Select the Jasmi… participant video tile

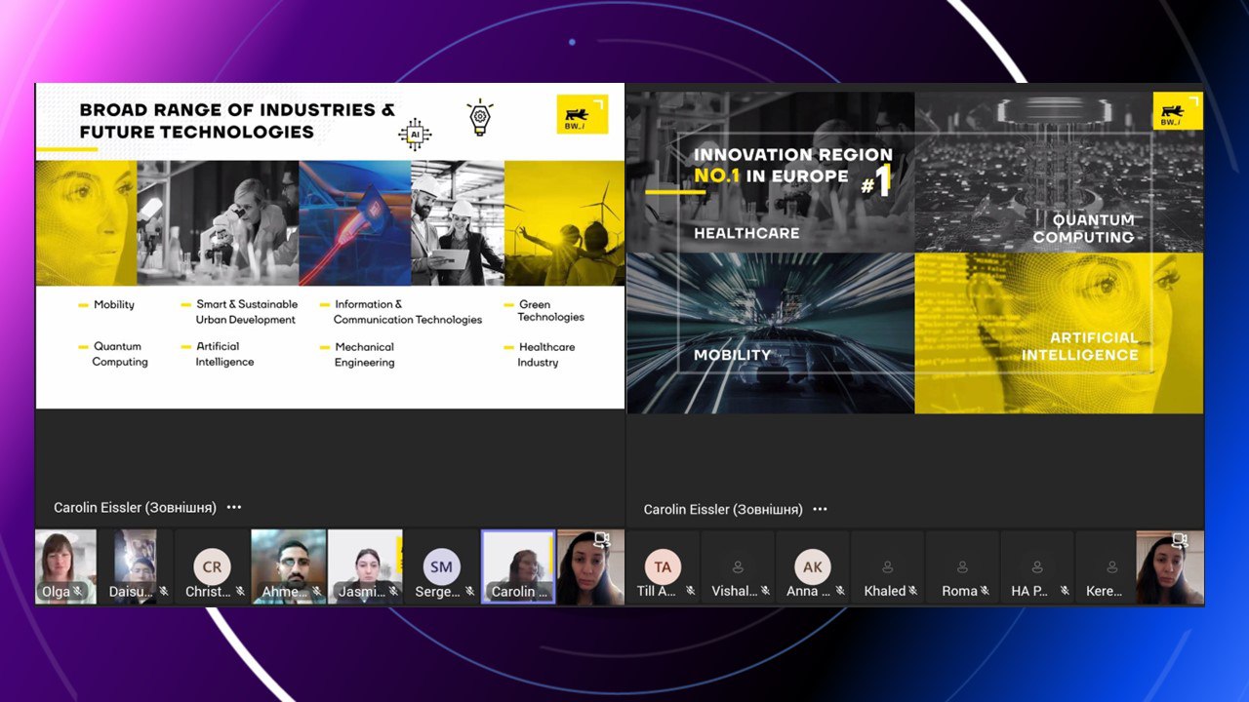365,566
